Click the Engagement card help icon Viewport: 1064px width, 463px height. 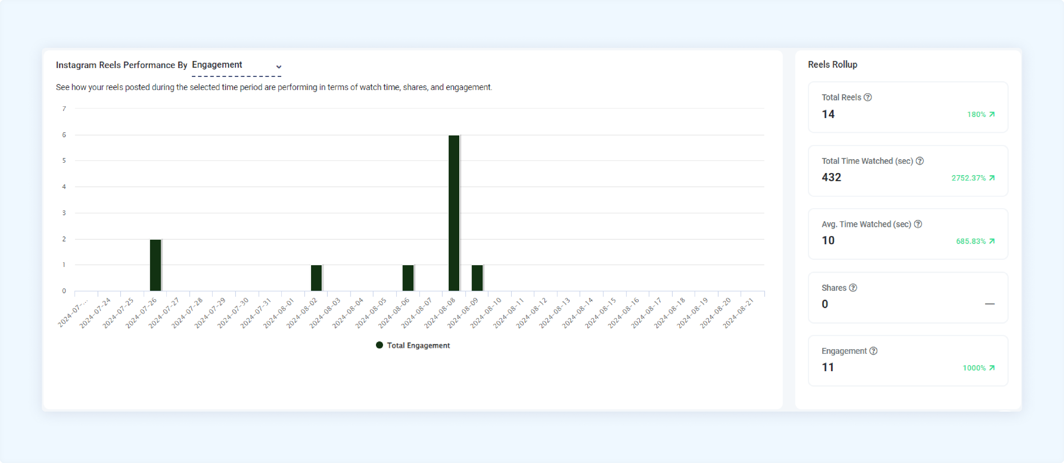coord(873,351)
